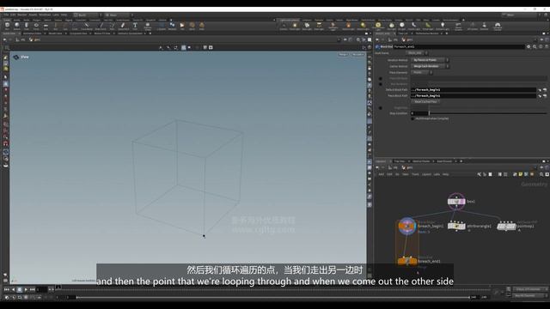This screenshot has height=309, width=550.
Task: Open the Gather Method dropdown
Action: coord(430,66)
